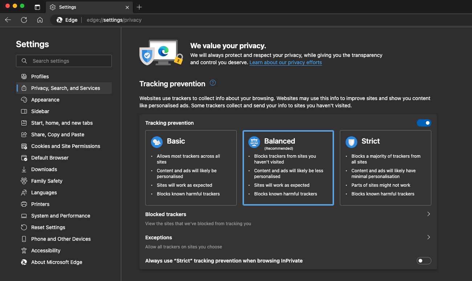Open Privacy, Search, and Services section
Viewport: 472px width, 281px height.
[64, 88]
